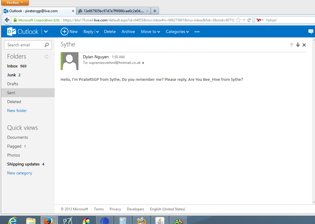The width and height of the screenshot is (315, 224).
Task: Open the Developers link
Action: click(136, 209)
